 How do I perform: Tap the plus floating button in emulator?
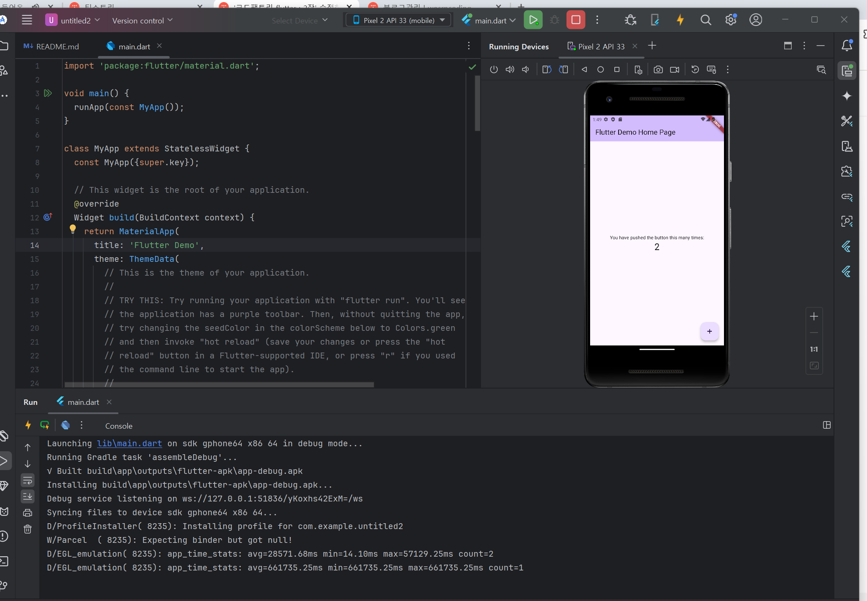(x=709, y=331)
